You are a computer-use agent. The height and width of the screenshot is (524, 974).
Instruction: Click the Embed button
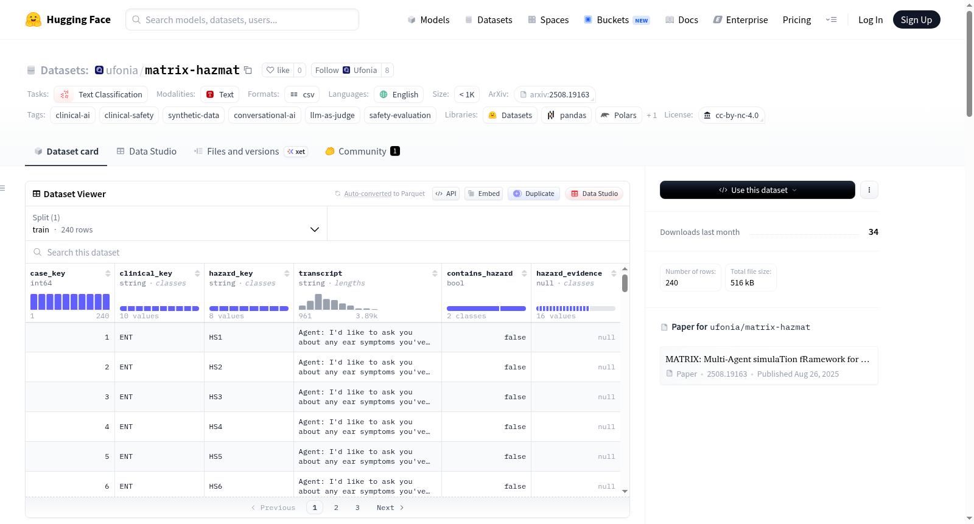pos(483,194)
